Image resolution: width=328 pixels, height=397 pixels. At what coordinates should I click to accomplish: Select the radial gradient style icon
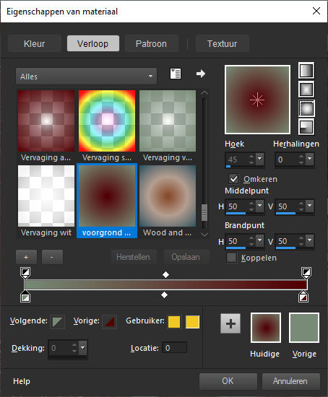pyautogui.click(x=306, y=127)
